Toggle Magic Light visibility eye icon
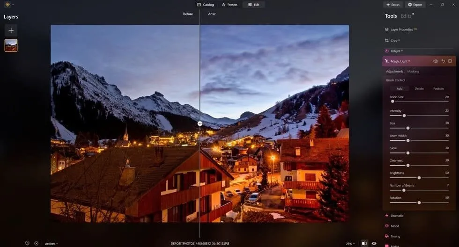 (x=436, y=61)
